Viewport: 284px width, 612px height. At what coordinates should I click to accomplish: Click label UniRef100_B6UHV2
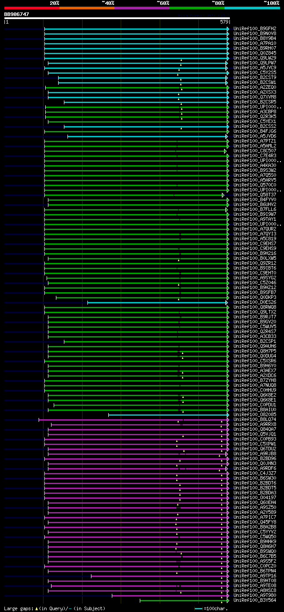pos(255,204)
